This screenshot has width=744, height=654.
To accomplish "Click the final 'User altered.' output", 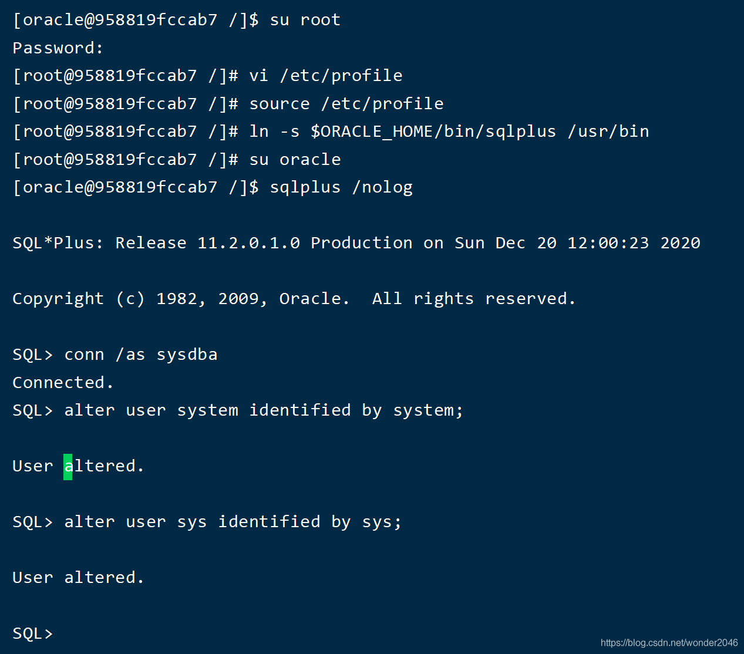I will pyautogui.click(x=78, y=578).
